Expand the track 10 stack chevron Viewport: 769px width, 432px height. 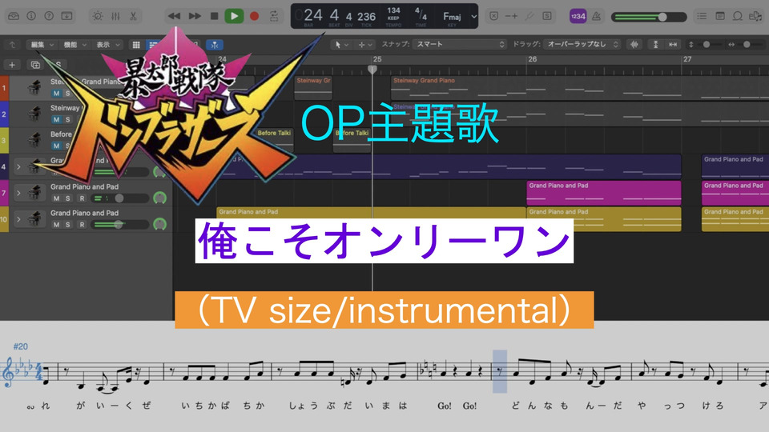click(x=18, y=219)
